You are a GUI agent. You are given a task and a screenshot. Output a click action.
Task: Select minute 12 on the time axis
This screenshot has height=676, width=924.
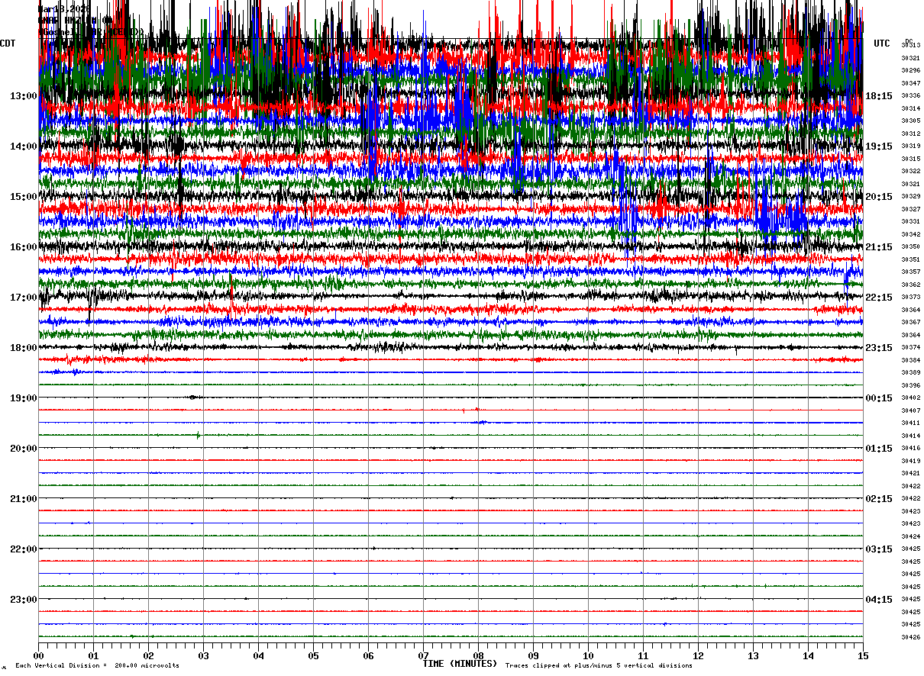coord(699,656)
